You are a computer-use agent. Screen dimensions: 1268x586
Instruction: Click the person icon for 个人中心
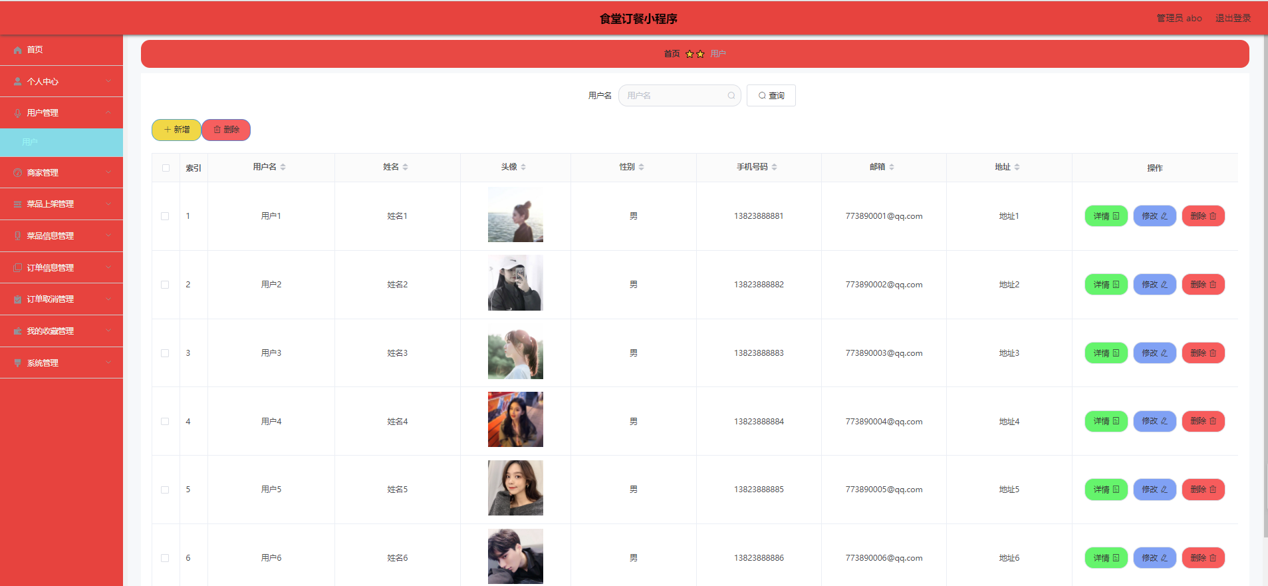(18, 82)
